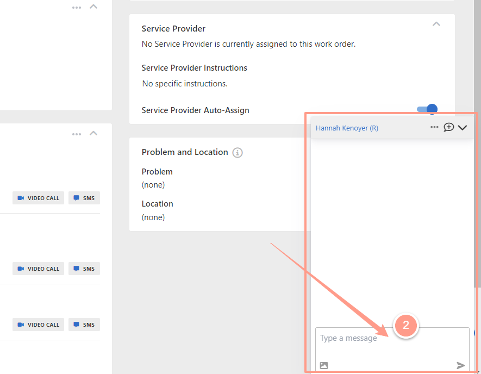
Task: Collapse the top left panel
Action: pos(93,7)
